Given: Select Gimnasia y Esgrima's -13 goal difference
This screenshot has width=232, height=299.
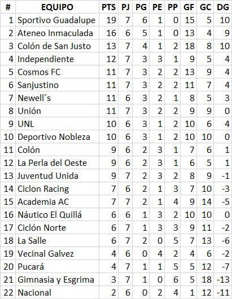Looking at the screenshot, I should click(222, 280).
